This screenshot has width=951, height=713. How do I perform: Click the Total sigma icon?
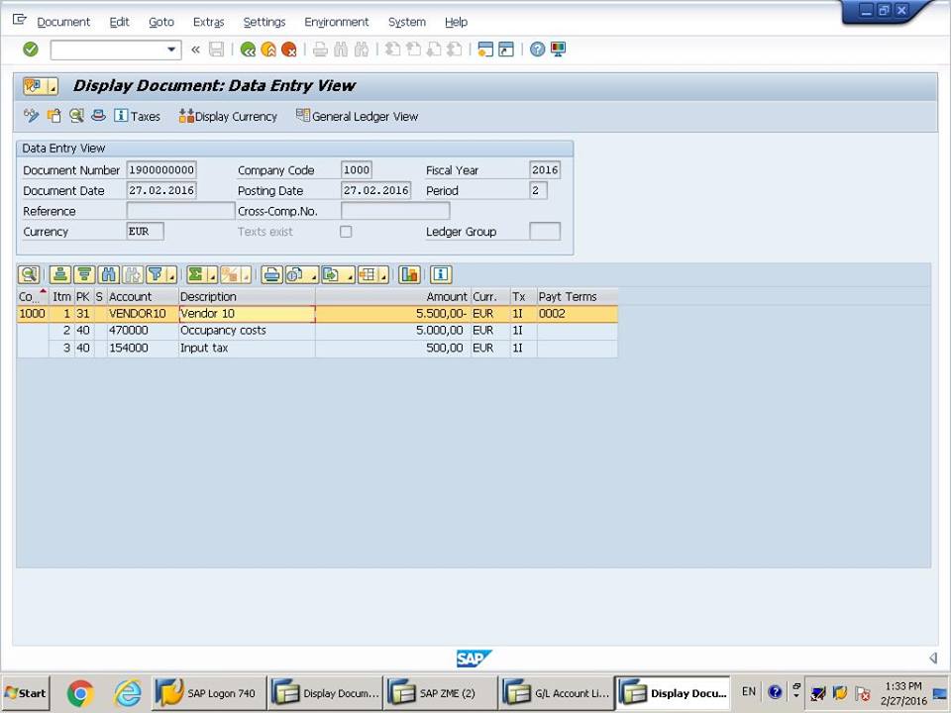click(196, 274)
